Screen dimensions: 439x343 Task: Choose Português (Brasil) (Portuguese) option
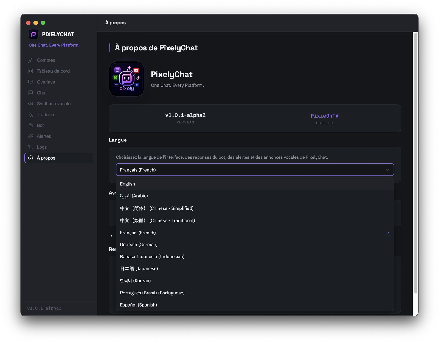255,293
